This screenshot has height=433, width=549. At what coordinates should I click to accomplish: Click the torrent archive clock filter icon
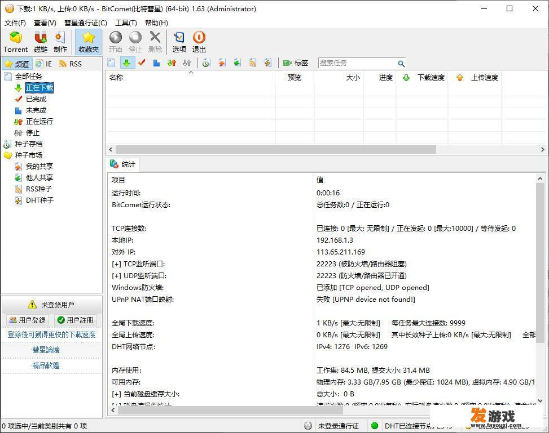[206, 63]
